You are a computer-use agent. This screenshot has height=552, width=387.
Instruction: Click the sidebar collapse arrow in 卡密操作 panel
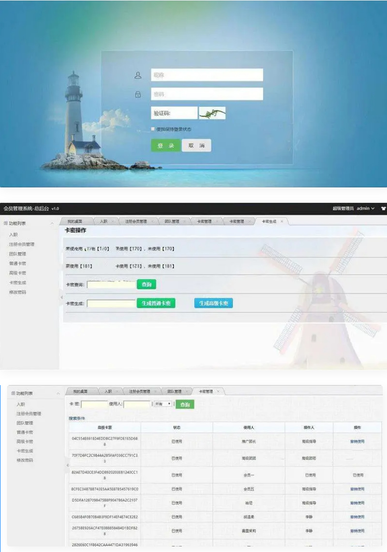[x=61, y=297]
